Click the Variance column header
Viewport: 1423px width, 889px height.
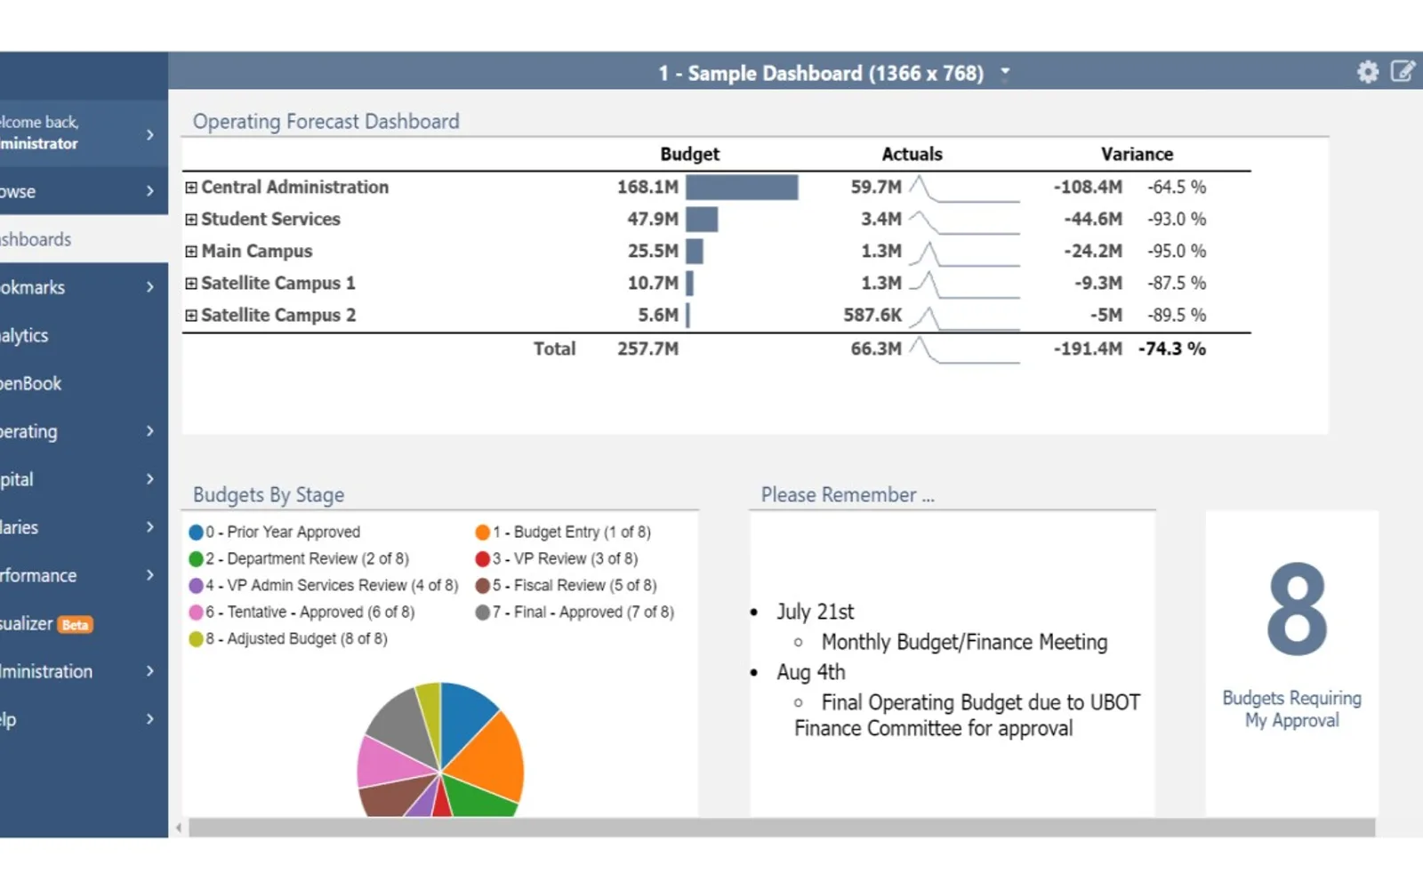[x=1137, y=154]
